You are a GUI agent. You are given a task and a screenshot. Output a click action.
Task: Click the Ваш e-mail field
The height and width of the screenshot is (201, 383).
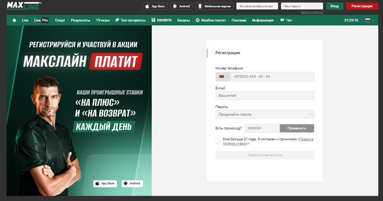pos(265,96)
